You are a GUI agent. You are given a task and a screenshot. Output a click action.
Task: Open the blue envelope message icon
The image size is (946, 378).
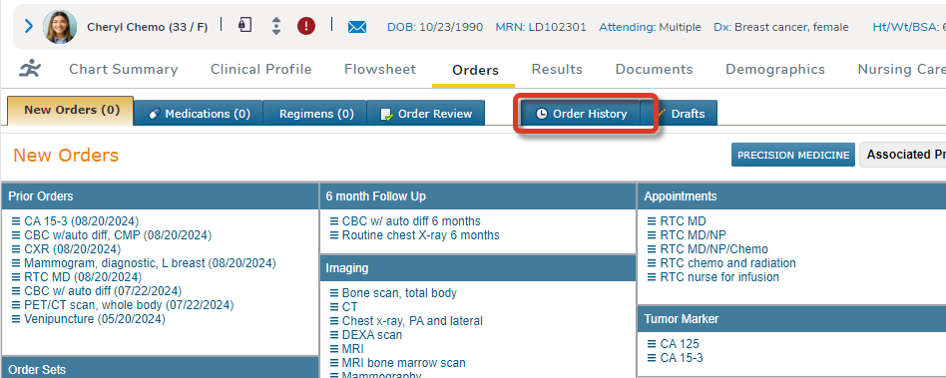(357, 27)
